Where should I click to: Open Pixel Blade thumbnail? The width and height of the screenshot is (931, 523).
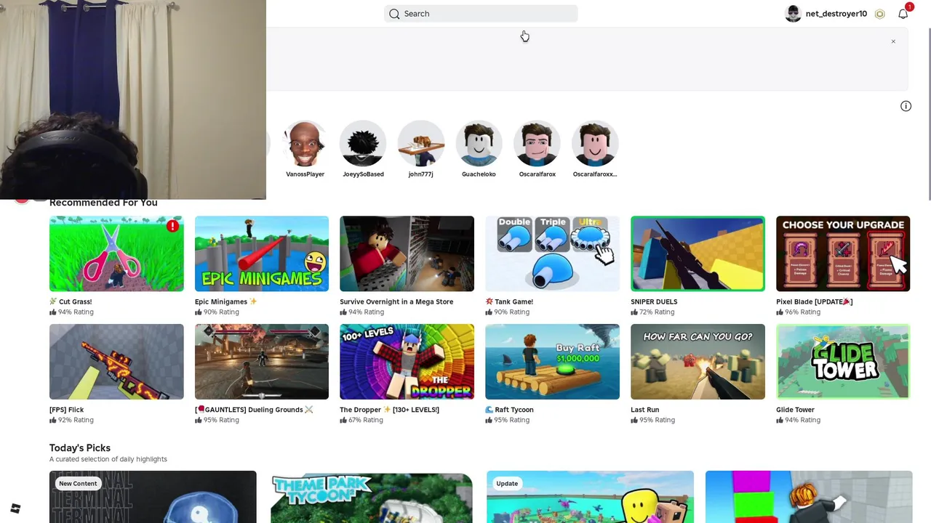point(843,254)
